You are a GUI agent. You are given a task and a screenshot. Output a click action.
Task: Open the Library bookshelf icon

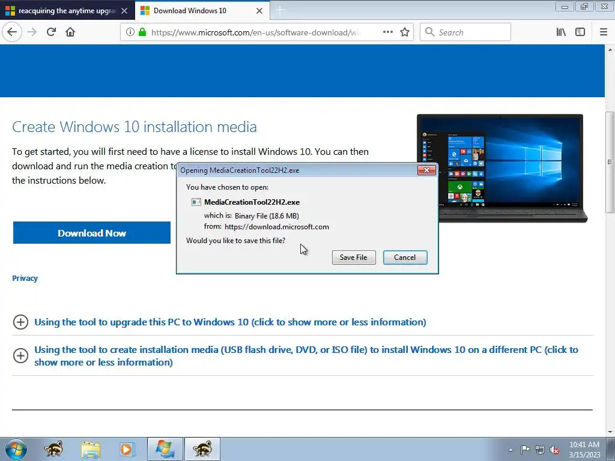(561, 32)
